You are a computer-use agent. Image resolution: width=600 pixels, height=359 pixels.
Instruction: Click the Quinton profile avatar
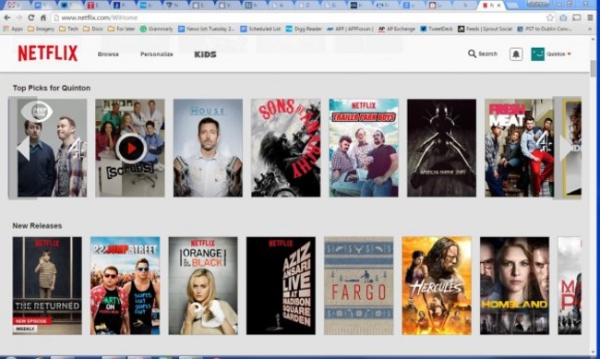537,54
